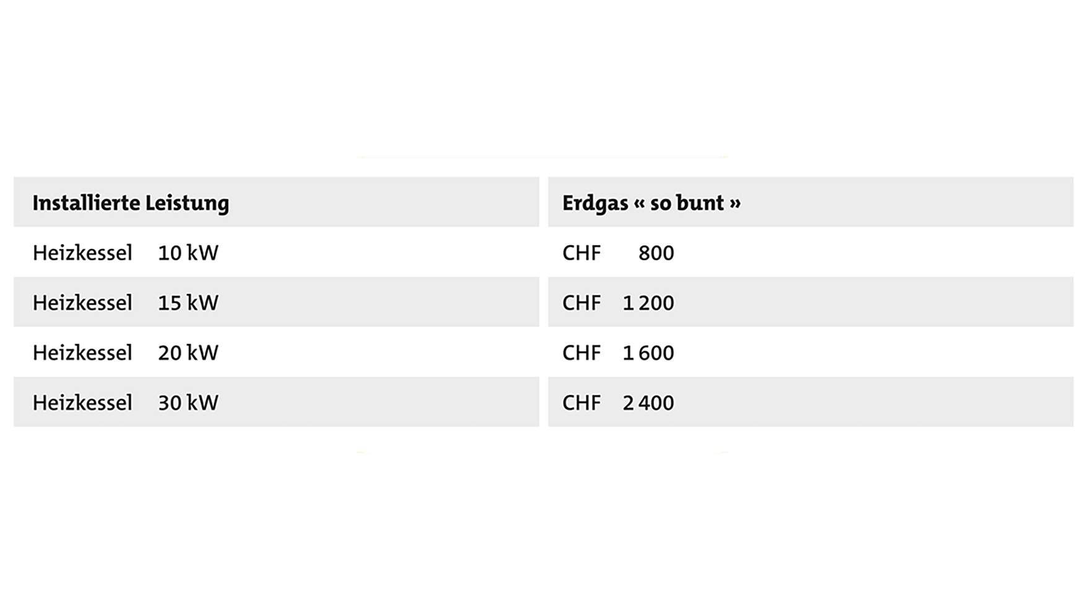Click the CHF 2 400 price cell
Image resolution: width=1085 pixels, height=610 pixels.
point(618,403)
